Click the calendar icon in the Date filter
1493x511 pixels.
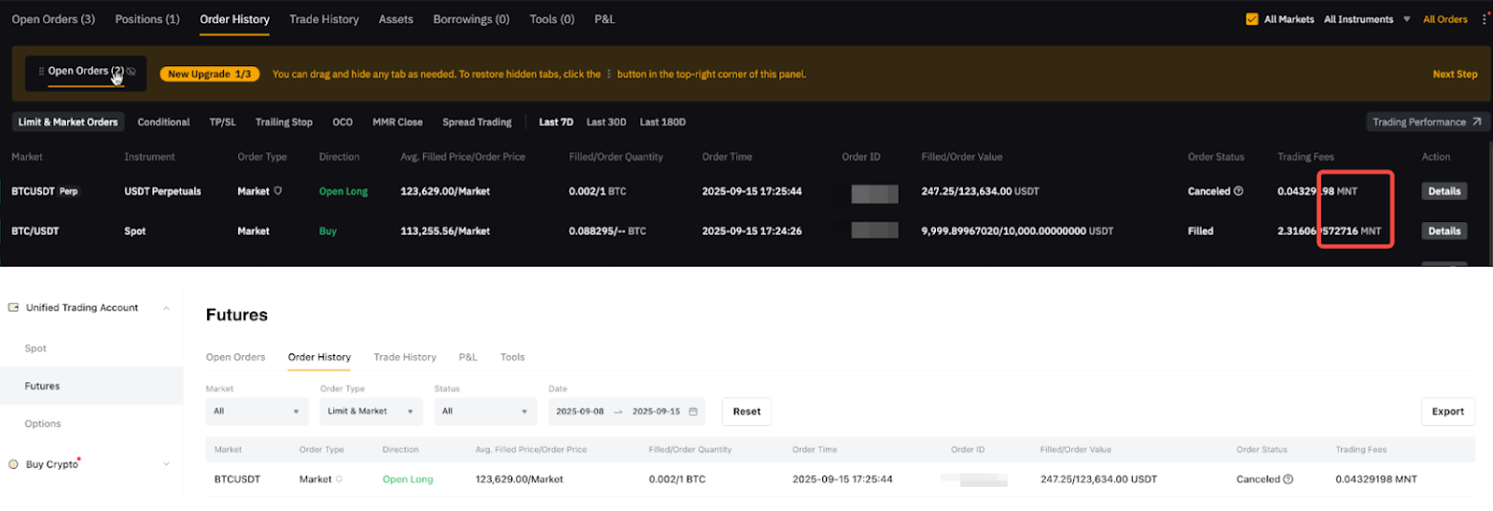point(693,411)
